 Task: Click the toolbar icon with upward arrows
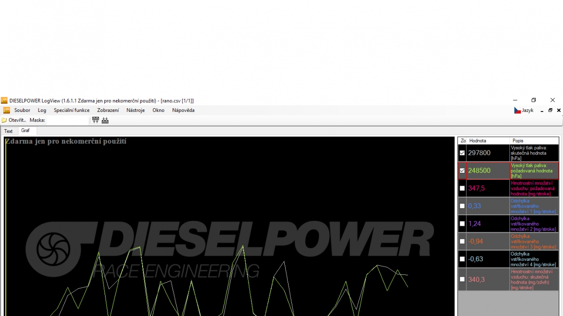point(96,120)
